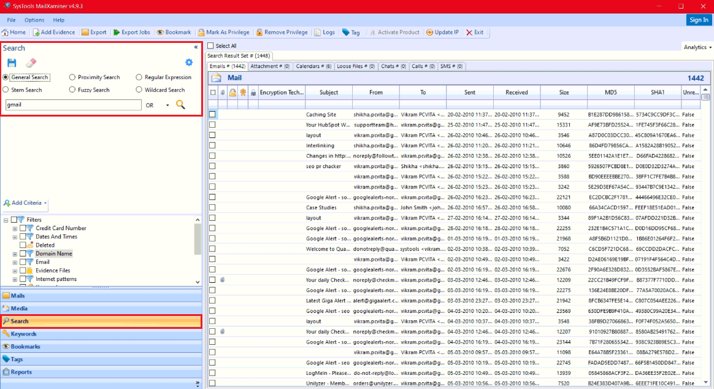
Task: Check the Select All checkbox
Action: (210, 45)
